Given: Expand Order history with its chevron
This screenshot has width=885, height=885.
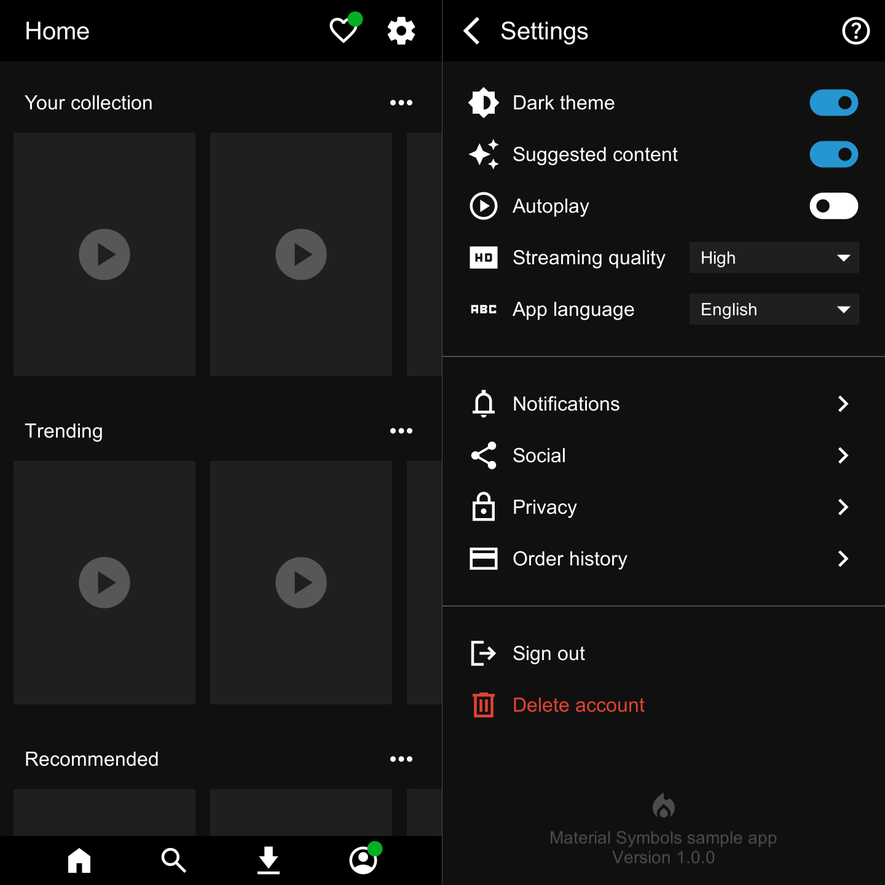Looking at the screenshot, I should click(x=843, y=559).
